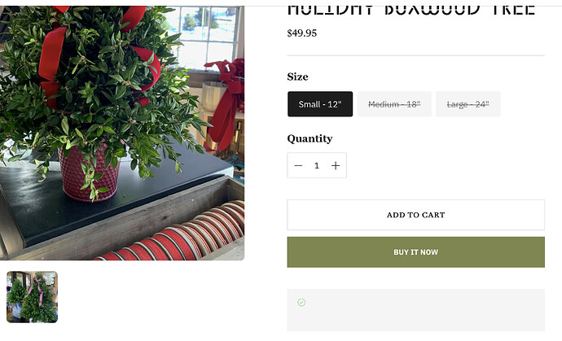Screen dimensions: 562x341
Task: Click the divider line below the price
Action: tap(415, 55)
